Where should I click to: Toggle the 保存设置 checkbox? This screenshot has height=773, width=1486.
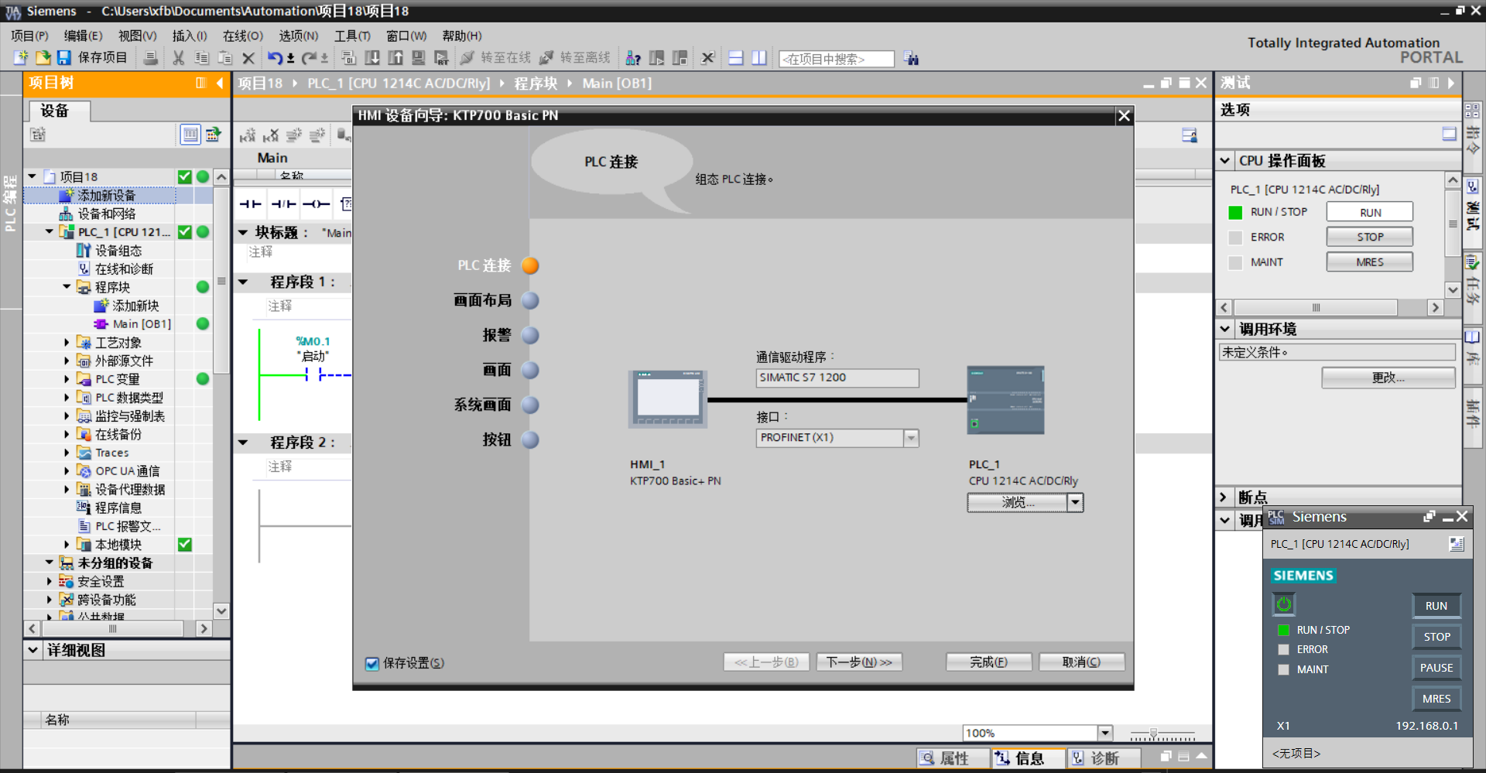click(372, 663)
